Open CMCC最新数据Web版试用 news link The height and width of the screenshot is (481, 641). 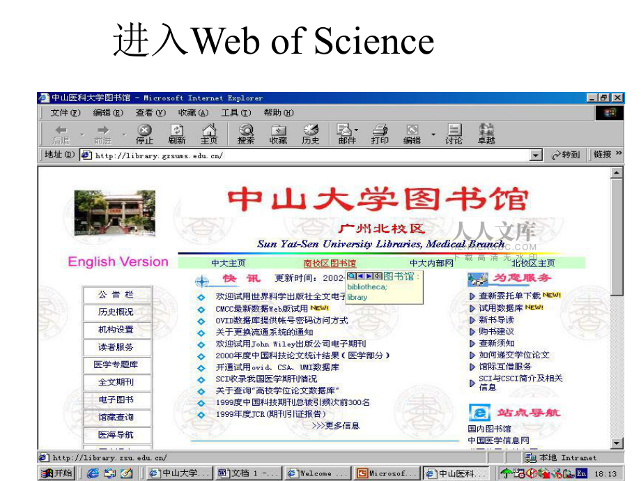(262, 308)
